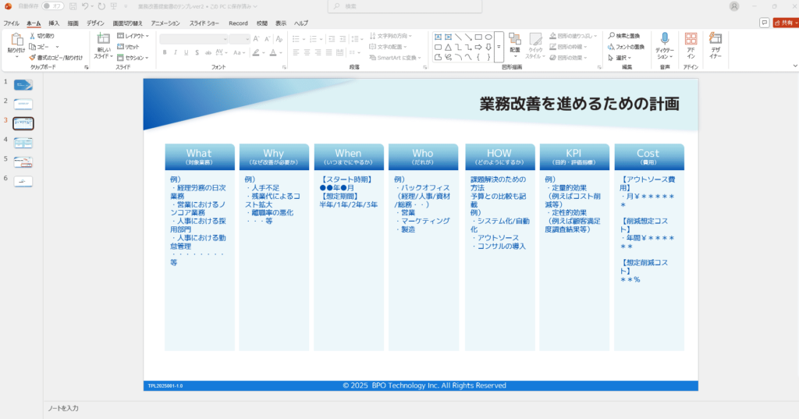
Task: Click 検索と置換 (Find and Replace)
Action: point(624,36)
